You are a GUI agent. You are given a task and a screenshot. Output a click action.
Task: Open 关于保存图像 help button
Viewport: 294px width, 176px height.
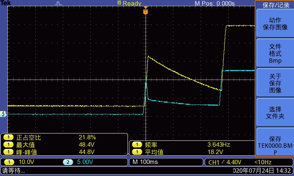[275, 83]
